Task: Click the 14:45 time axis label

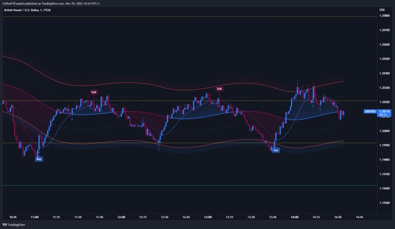Action: (x=359, y=217)
